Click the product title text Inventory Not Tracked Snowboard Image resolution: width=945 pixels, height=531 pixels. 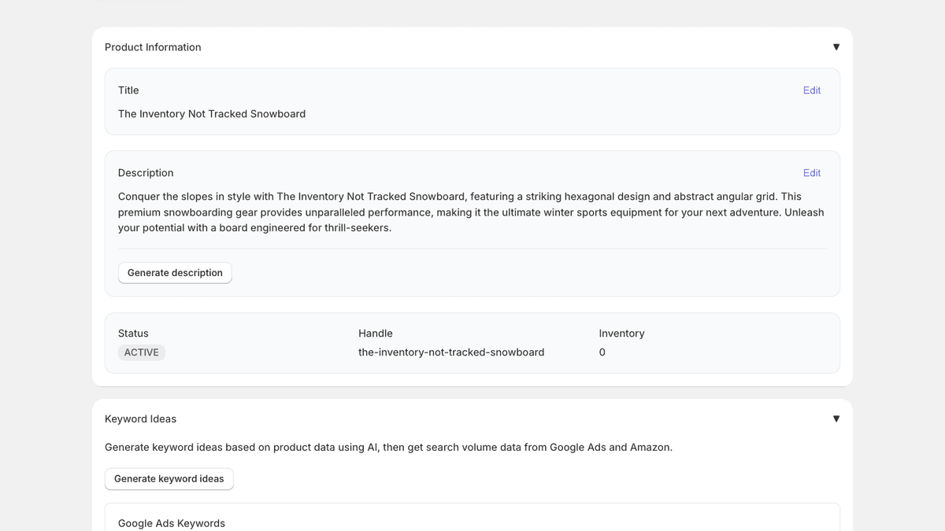pos(212,113)
